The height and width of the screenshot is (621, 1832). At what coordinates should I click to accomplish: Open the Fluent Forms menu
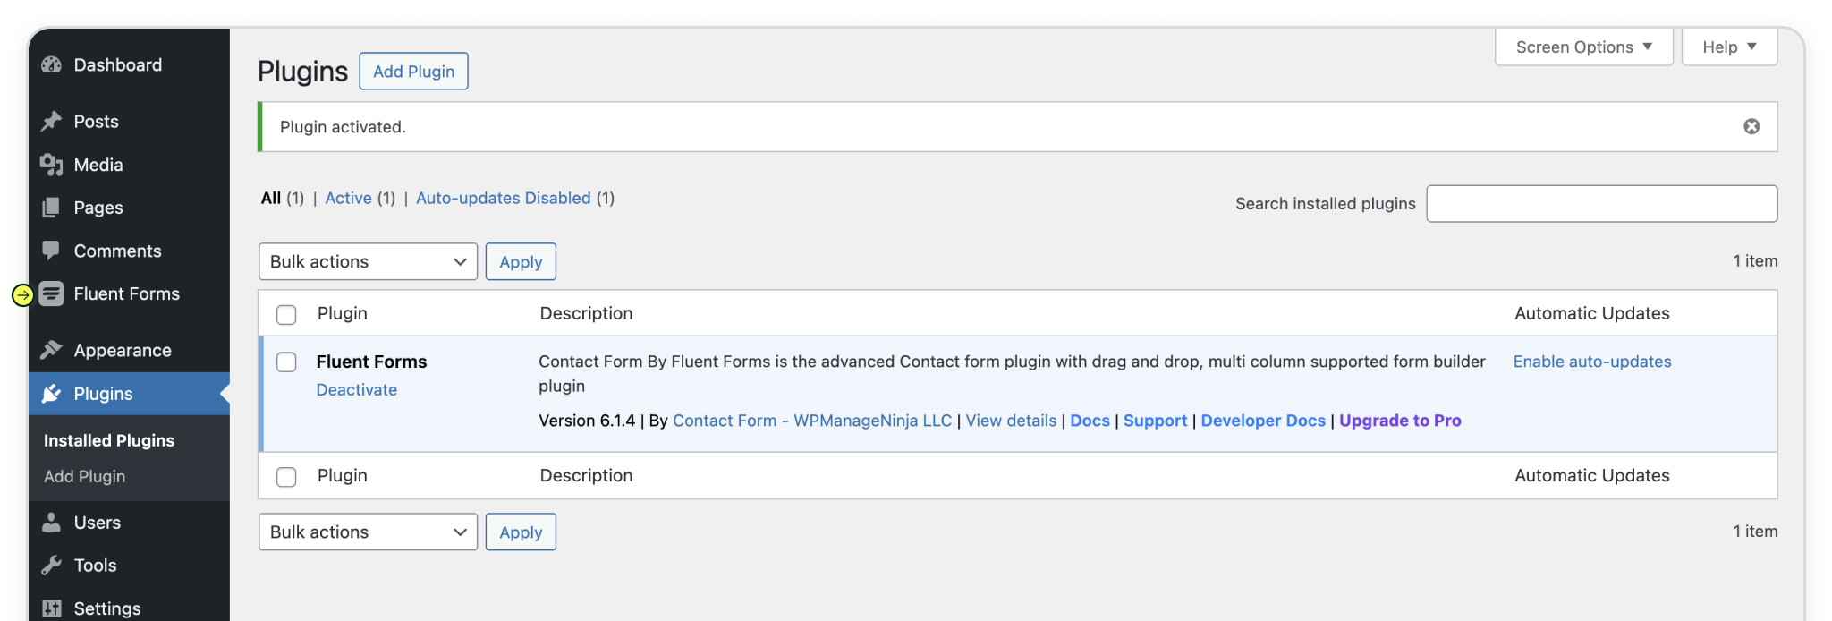[x=127, y=293]
